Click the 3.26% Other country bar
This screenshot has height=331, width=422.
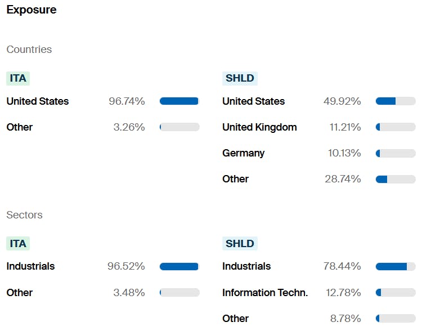click(x=179, y=127)
